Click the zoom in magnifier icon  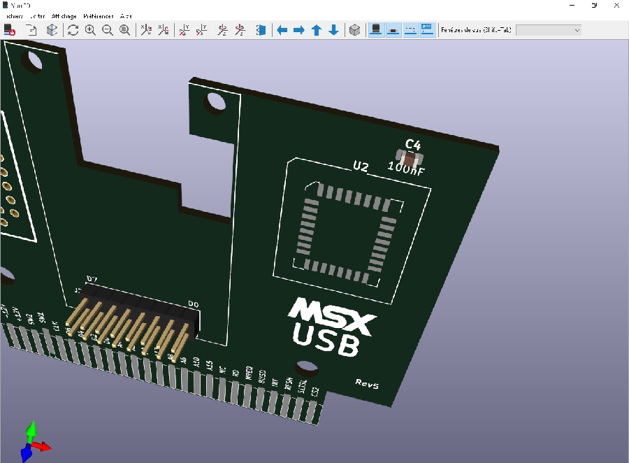(x=90, y=30)
